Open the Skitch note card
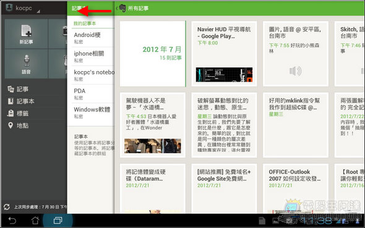This screenshot has height=228, width=365. (350, 54)
